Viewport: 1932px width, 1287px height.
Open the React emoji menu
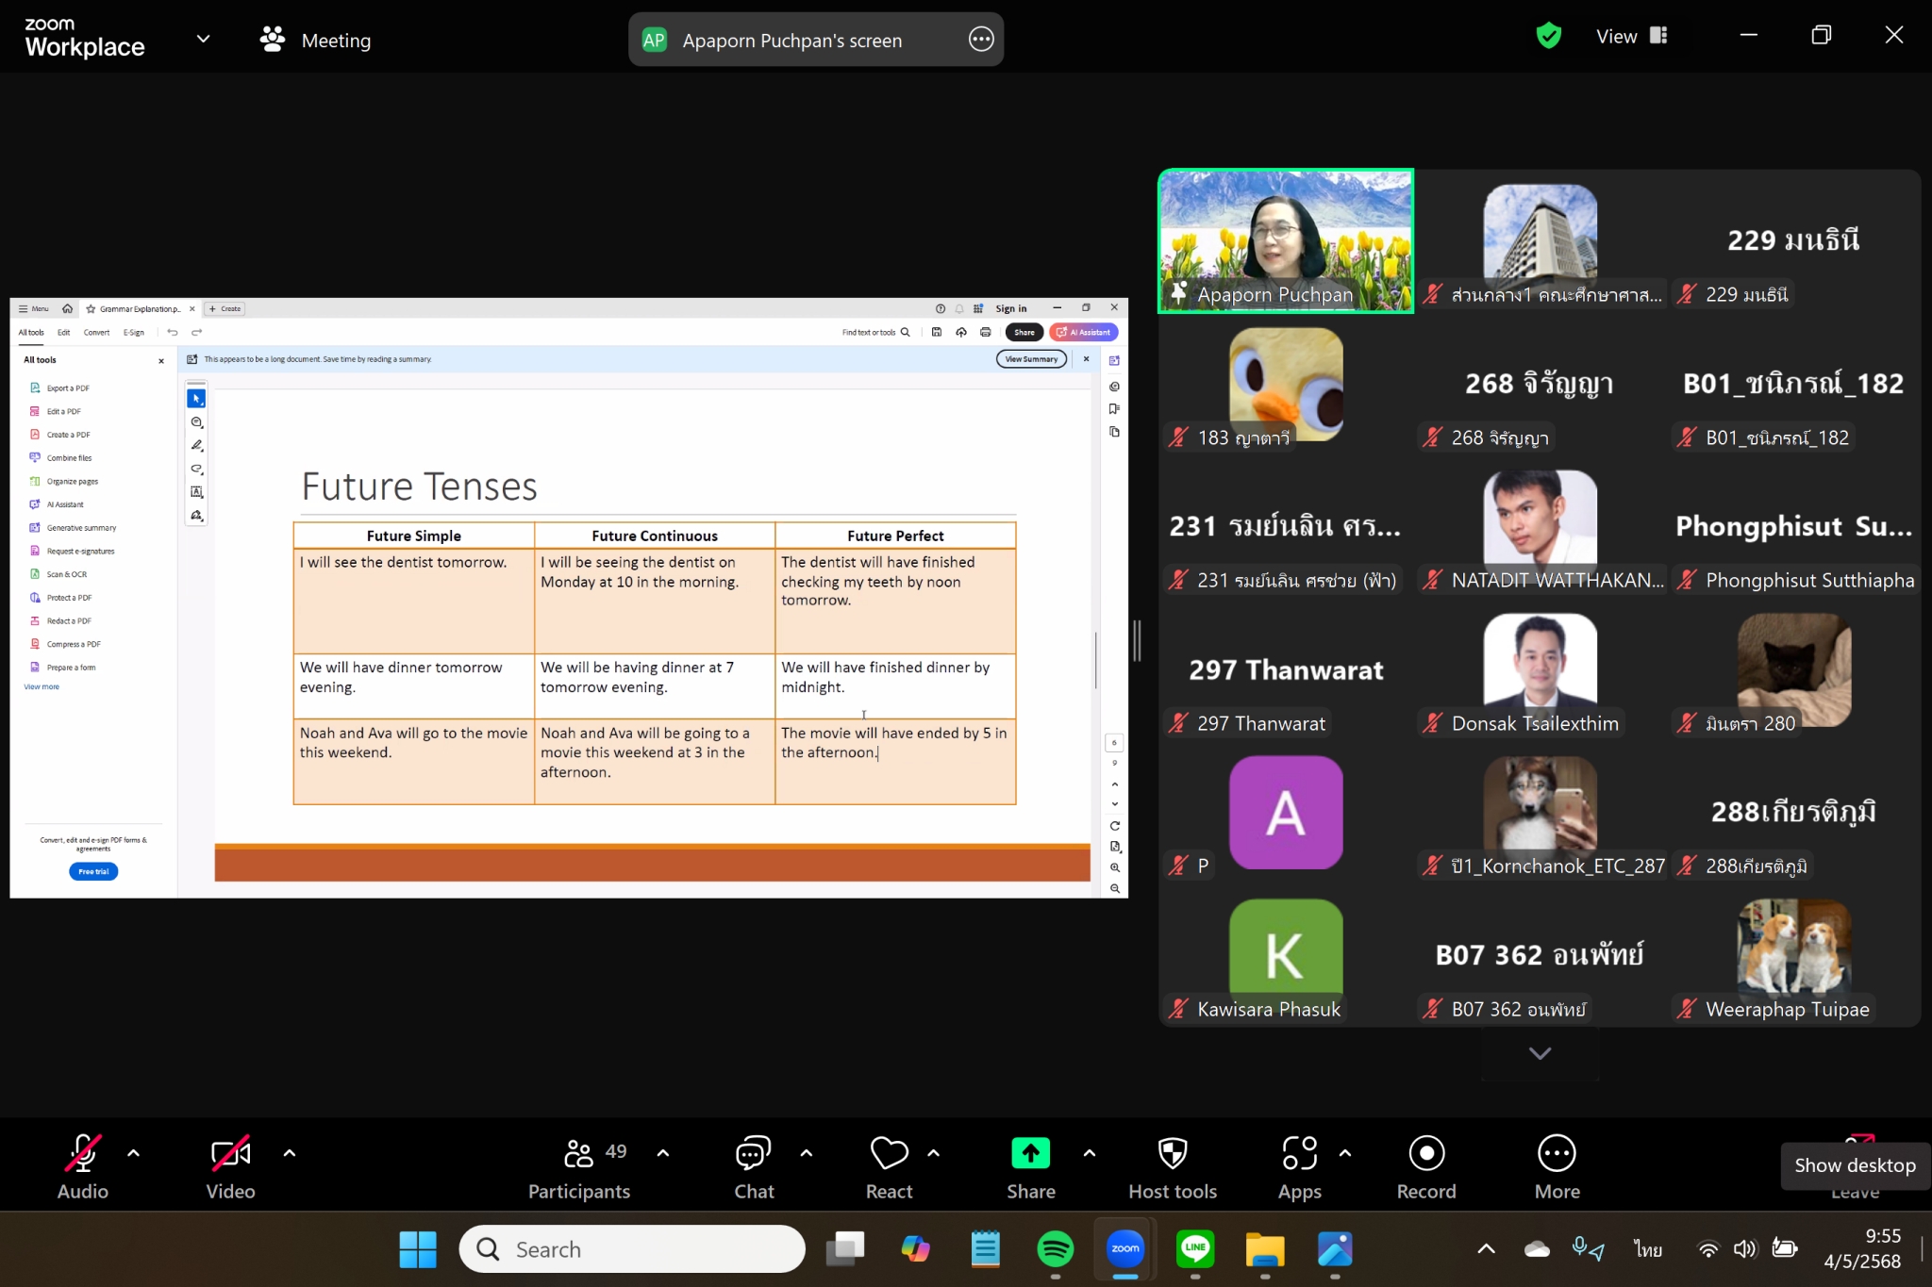pos(889,1168)
